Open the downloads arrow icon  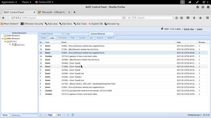194,18
